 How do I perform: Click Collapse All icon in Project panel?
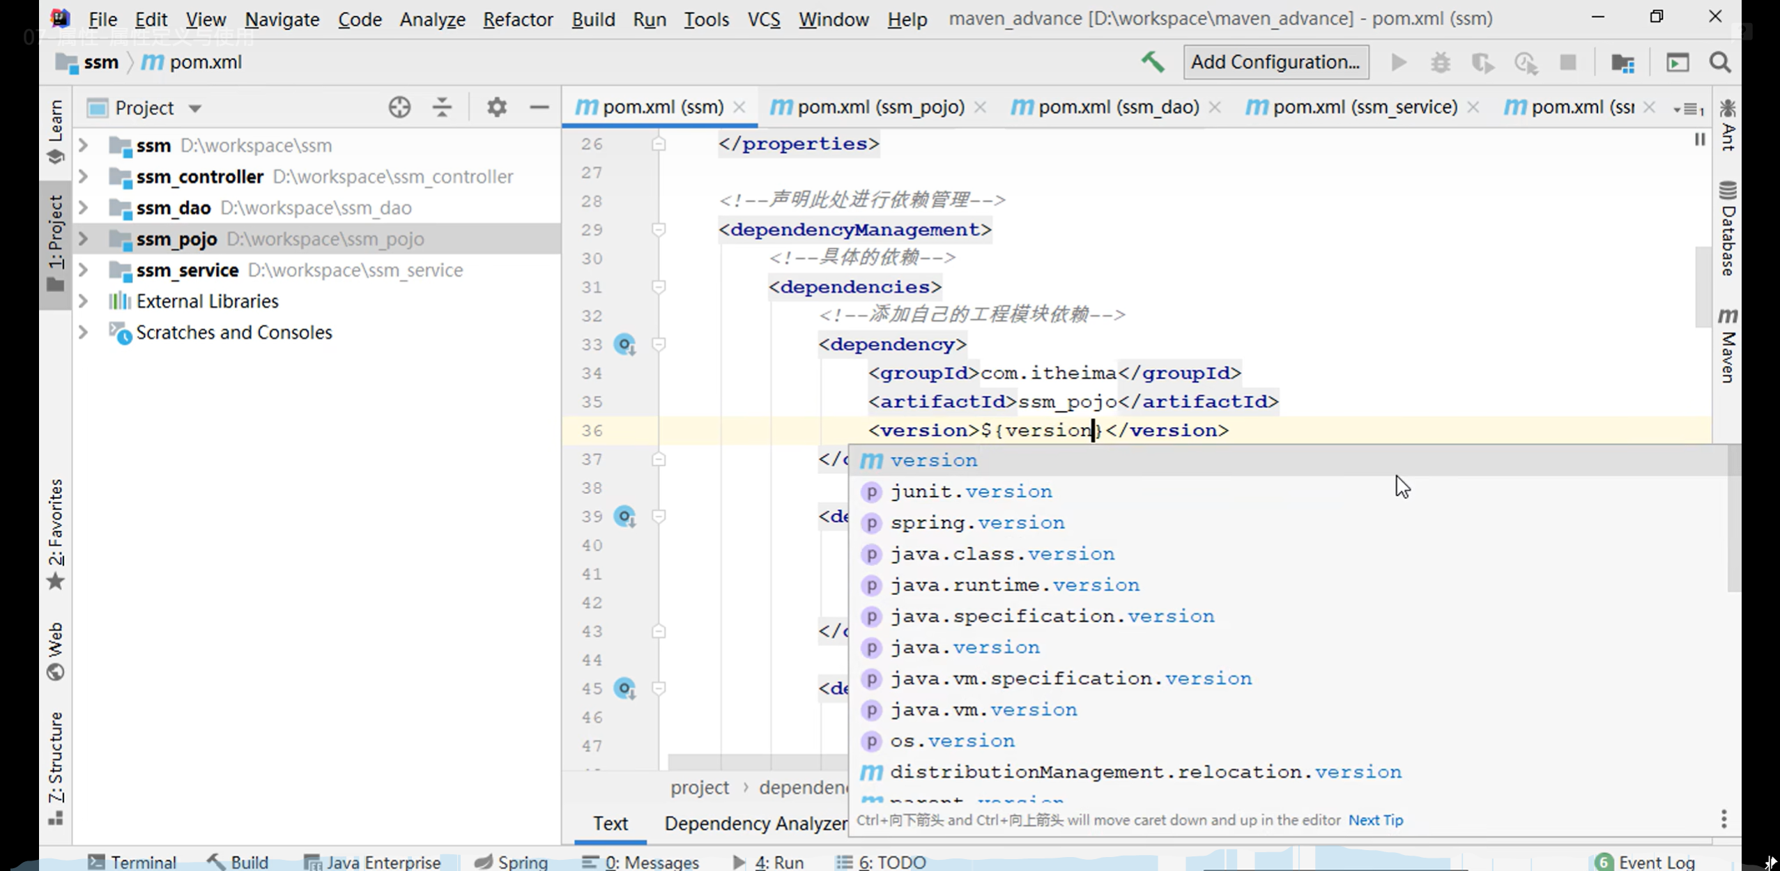pos(442,107)
